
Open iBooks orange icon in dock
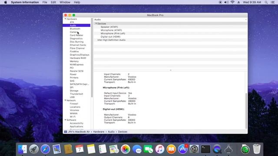click(x=171, y=149)
